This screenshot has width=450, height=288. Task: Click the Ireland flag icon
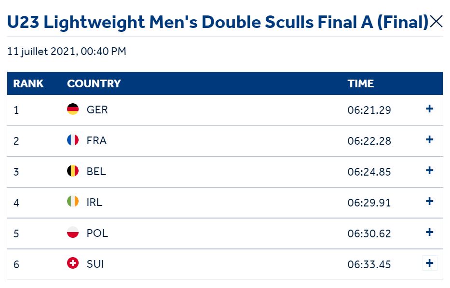[73, 202]
